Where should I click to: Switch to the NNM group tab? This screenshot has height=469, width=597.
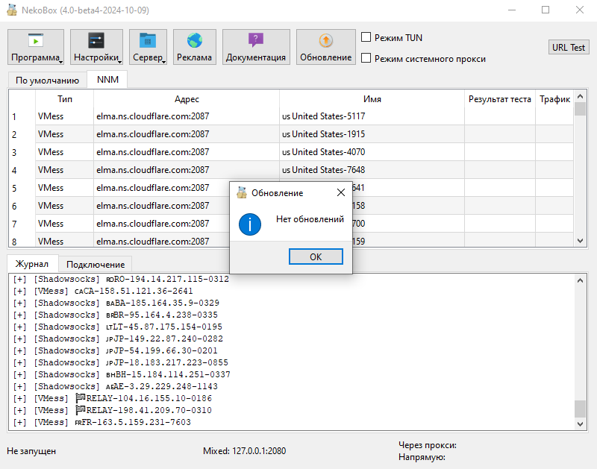pos(107,79)
